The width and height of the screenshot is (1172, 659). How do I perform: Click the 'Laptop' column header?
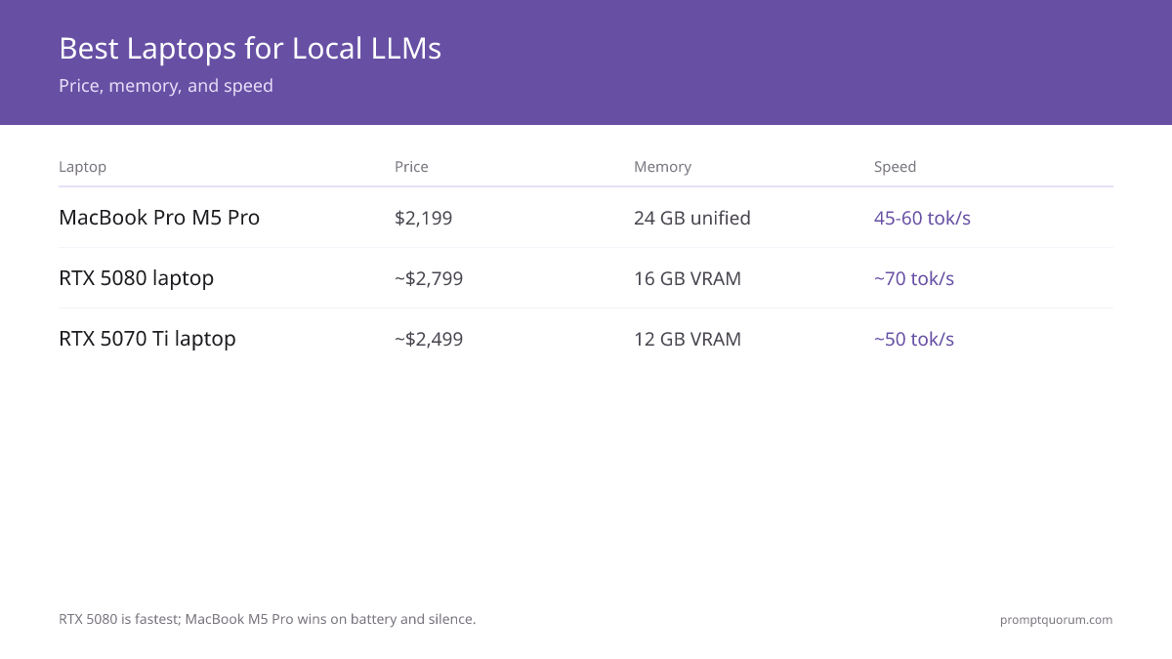[x=82, y=167]
